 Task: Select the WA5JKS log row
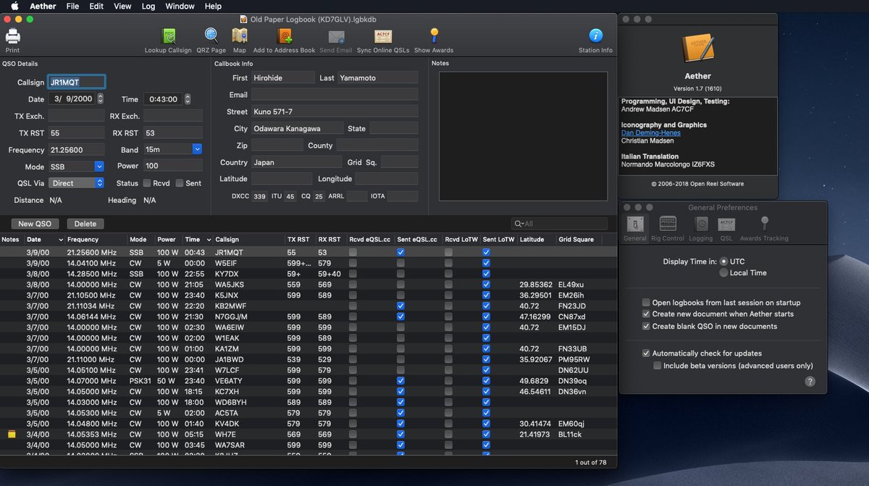point(308,285)
